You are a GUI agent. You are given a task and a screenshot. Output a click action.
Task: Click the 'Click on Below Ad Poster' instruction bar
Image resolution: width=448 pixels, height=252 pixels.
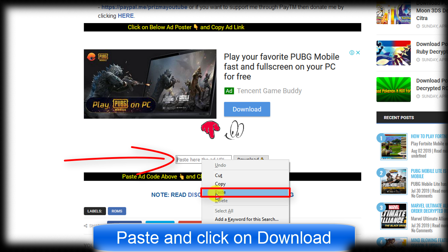tap(222, 27)
